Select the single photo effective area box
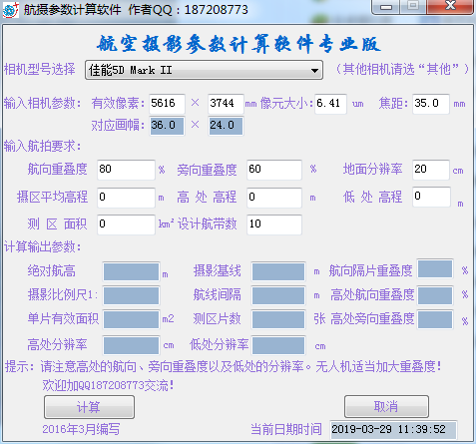476x444 pixels. 131,319
